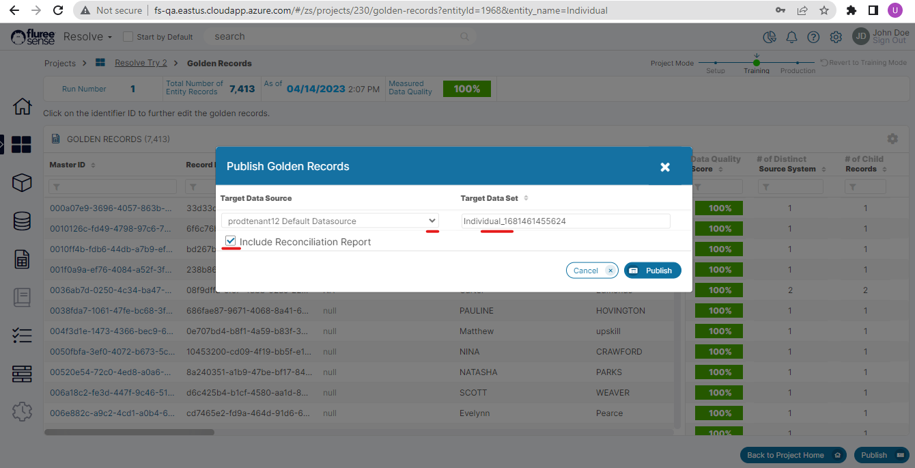This screenshot has width=915, height=468.
Task: Open settings gear icon in top header
Action: pyautogui.click(x=835, y=37)
